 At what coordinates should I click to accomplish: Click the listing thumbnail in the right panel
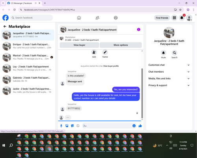pos(169,32)
